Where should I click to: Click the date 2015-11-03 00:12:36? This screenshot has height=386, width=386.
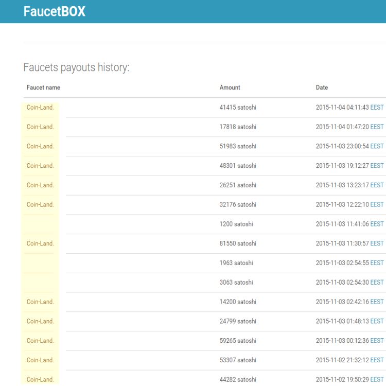click(342, 341)
